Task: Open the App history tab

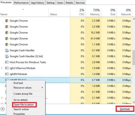Action: (x=38, y=3)
